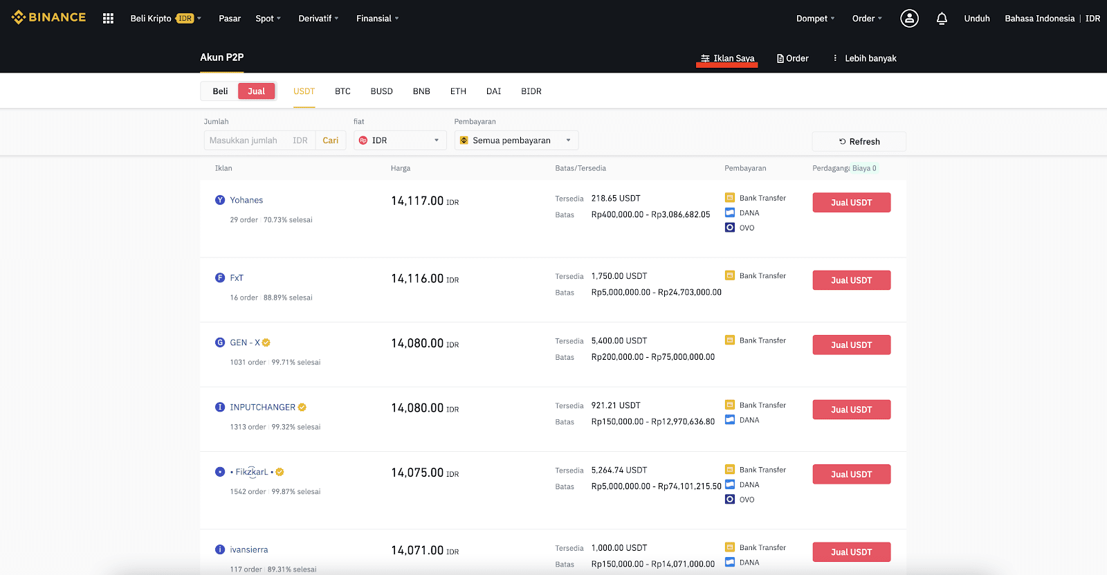This screenshot has height=575, width=1107.
Task: Refresh the ad listings
Action: (859, 141)
